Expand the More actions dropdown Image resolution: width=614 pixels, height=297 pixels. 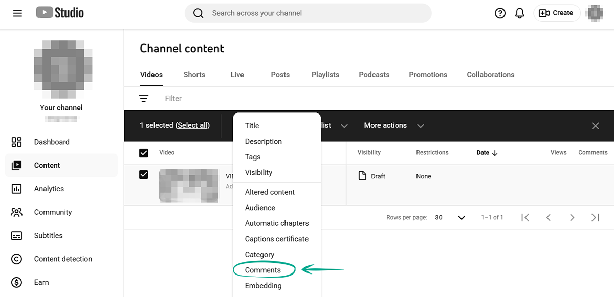pyautogui.click(x=393, y=126)
